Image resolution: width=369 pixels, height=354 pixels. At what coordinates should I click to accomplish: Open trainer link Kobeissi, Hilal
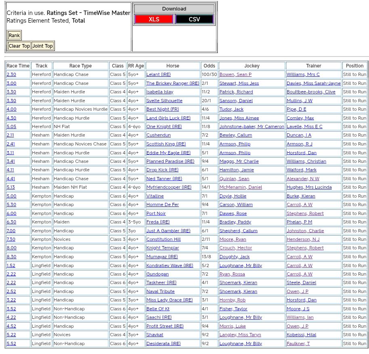click(x=301, y=335)
